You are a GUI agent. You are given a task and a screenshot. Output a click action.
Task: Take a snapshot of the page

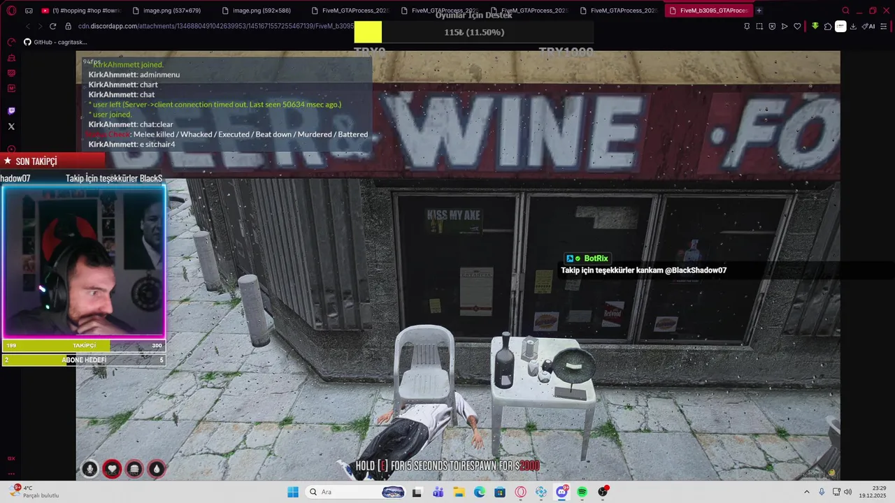pyautogui.click(x=759, y=27)
